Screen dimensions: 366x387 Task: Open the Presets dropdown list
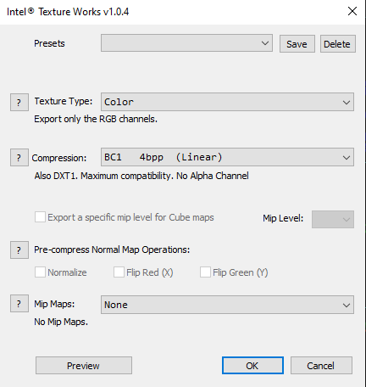coord(186,43)
